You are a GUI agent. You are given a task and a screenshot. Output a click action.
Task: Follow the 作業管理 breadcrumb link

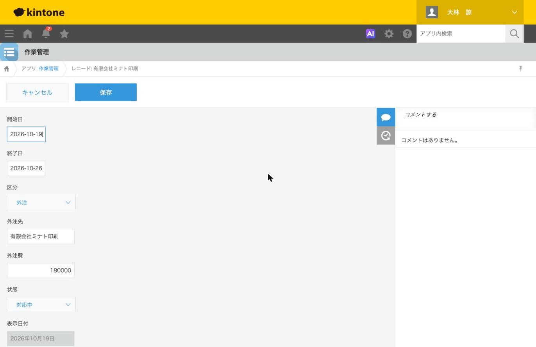(x=48, y=69)
